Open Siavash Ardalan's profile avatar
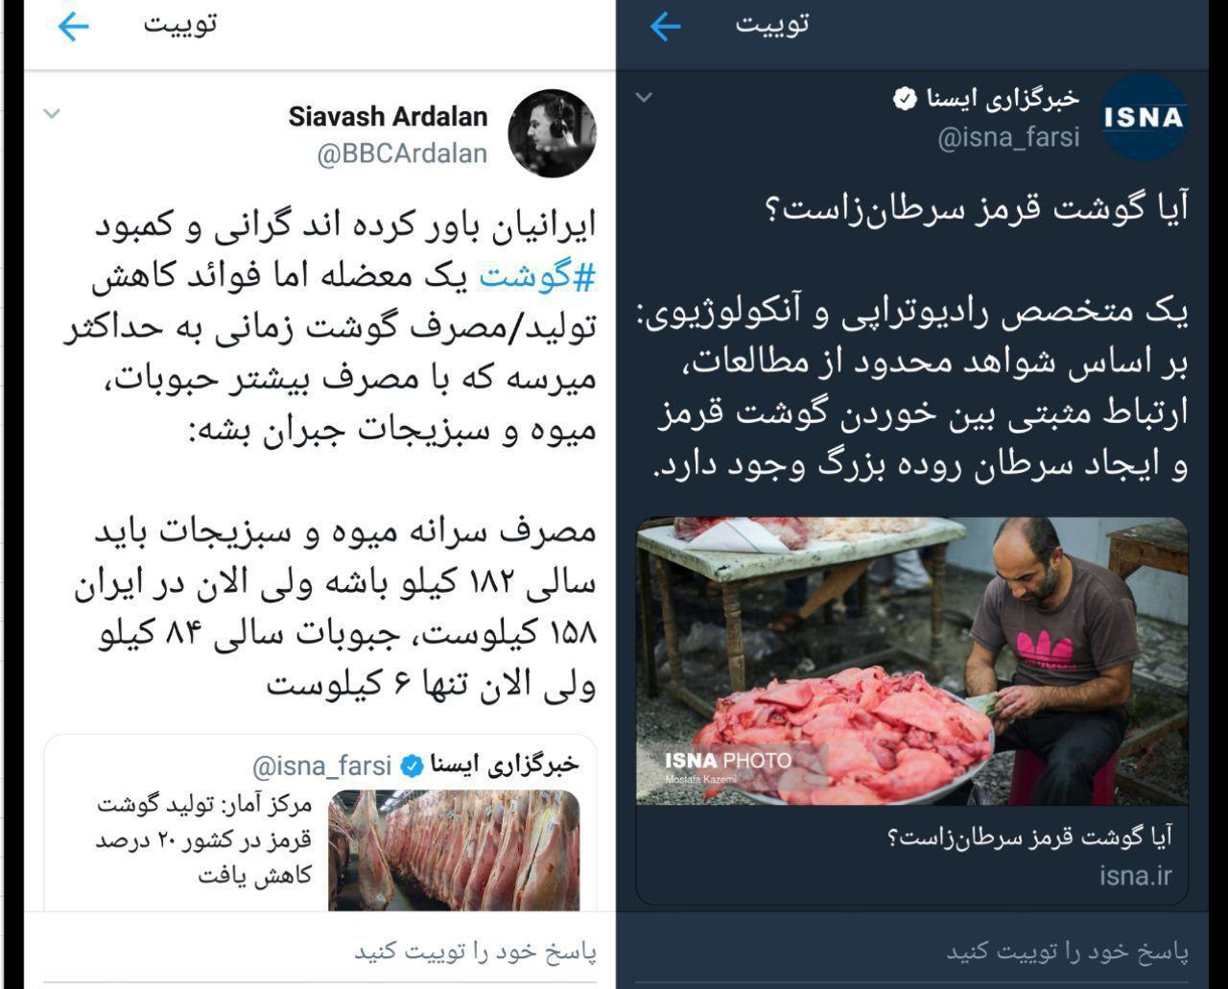1228x989 pixels. point(552,133)
